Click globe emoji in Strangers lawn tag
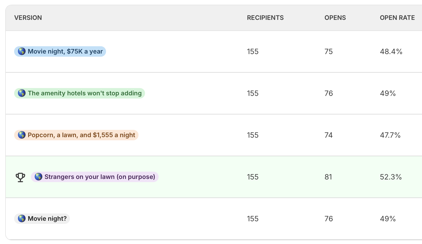Viewport: 422px width, 244px height. click(38, 177)
